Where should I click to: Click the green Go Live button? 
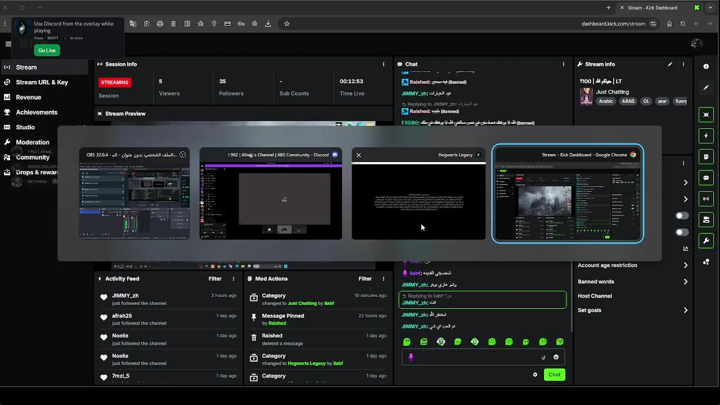[x=47, y=50]
